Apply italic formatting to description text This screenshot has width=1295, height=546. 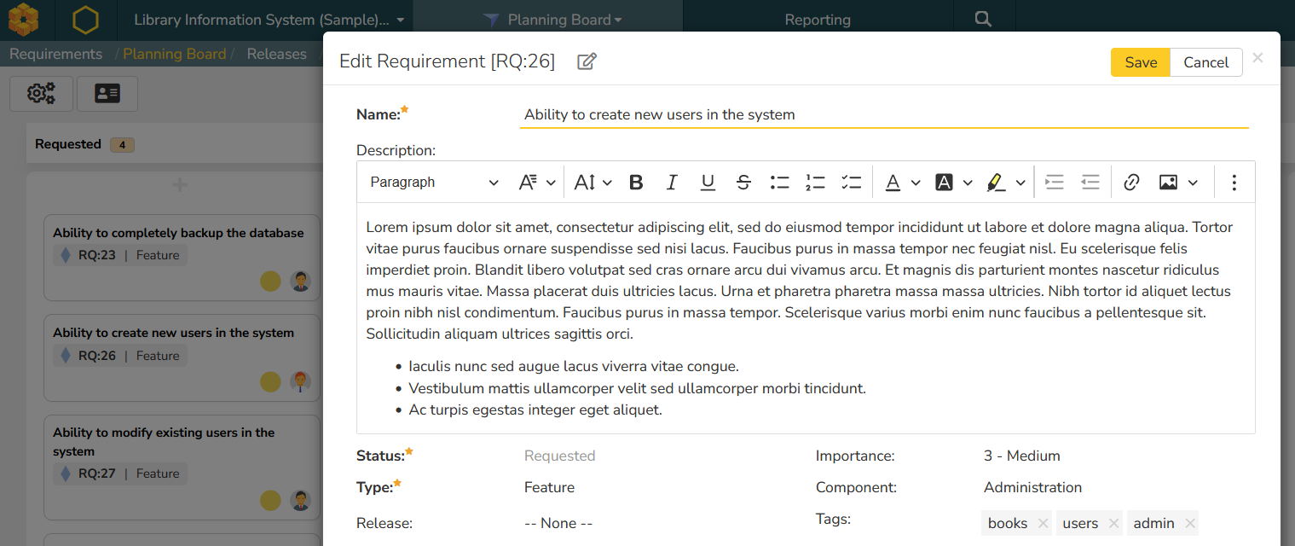(x=672, y=183)
